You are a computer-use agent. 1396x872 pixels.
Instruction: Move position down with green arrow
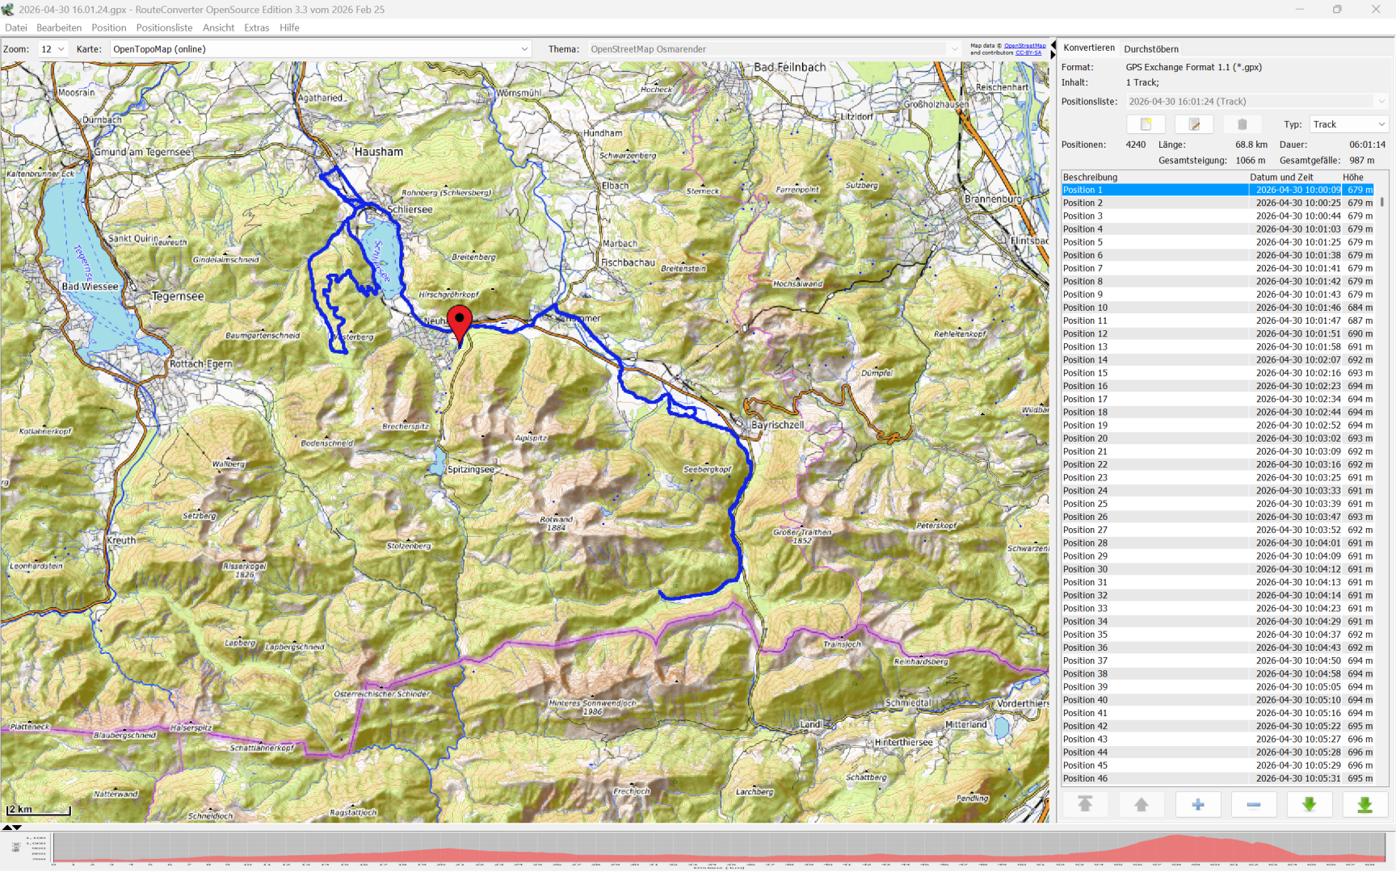(x=1309, y=804)
